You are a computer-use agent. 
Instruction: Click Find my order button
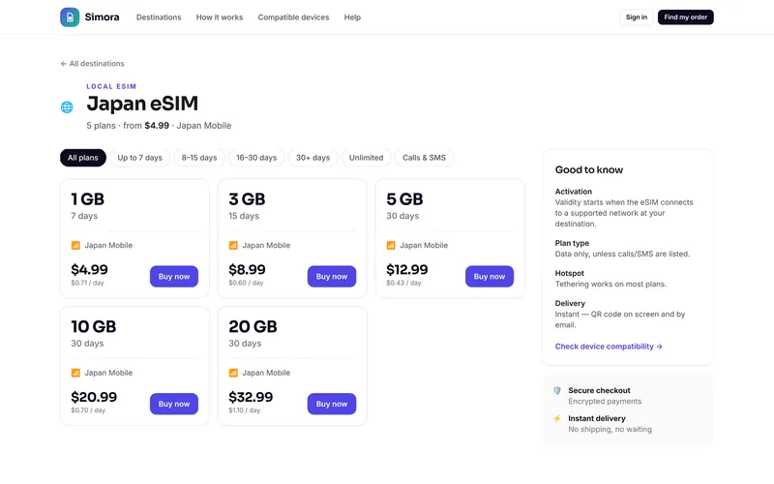[x=685, y=17]
